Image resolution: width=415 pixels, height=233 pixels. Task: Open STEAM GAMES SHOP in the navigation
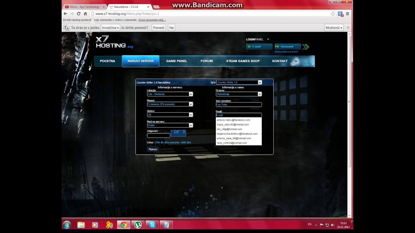pos(243,61)
